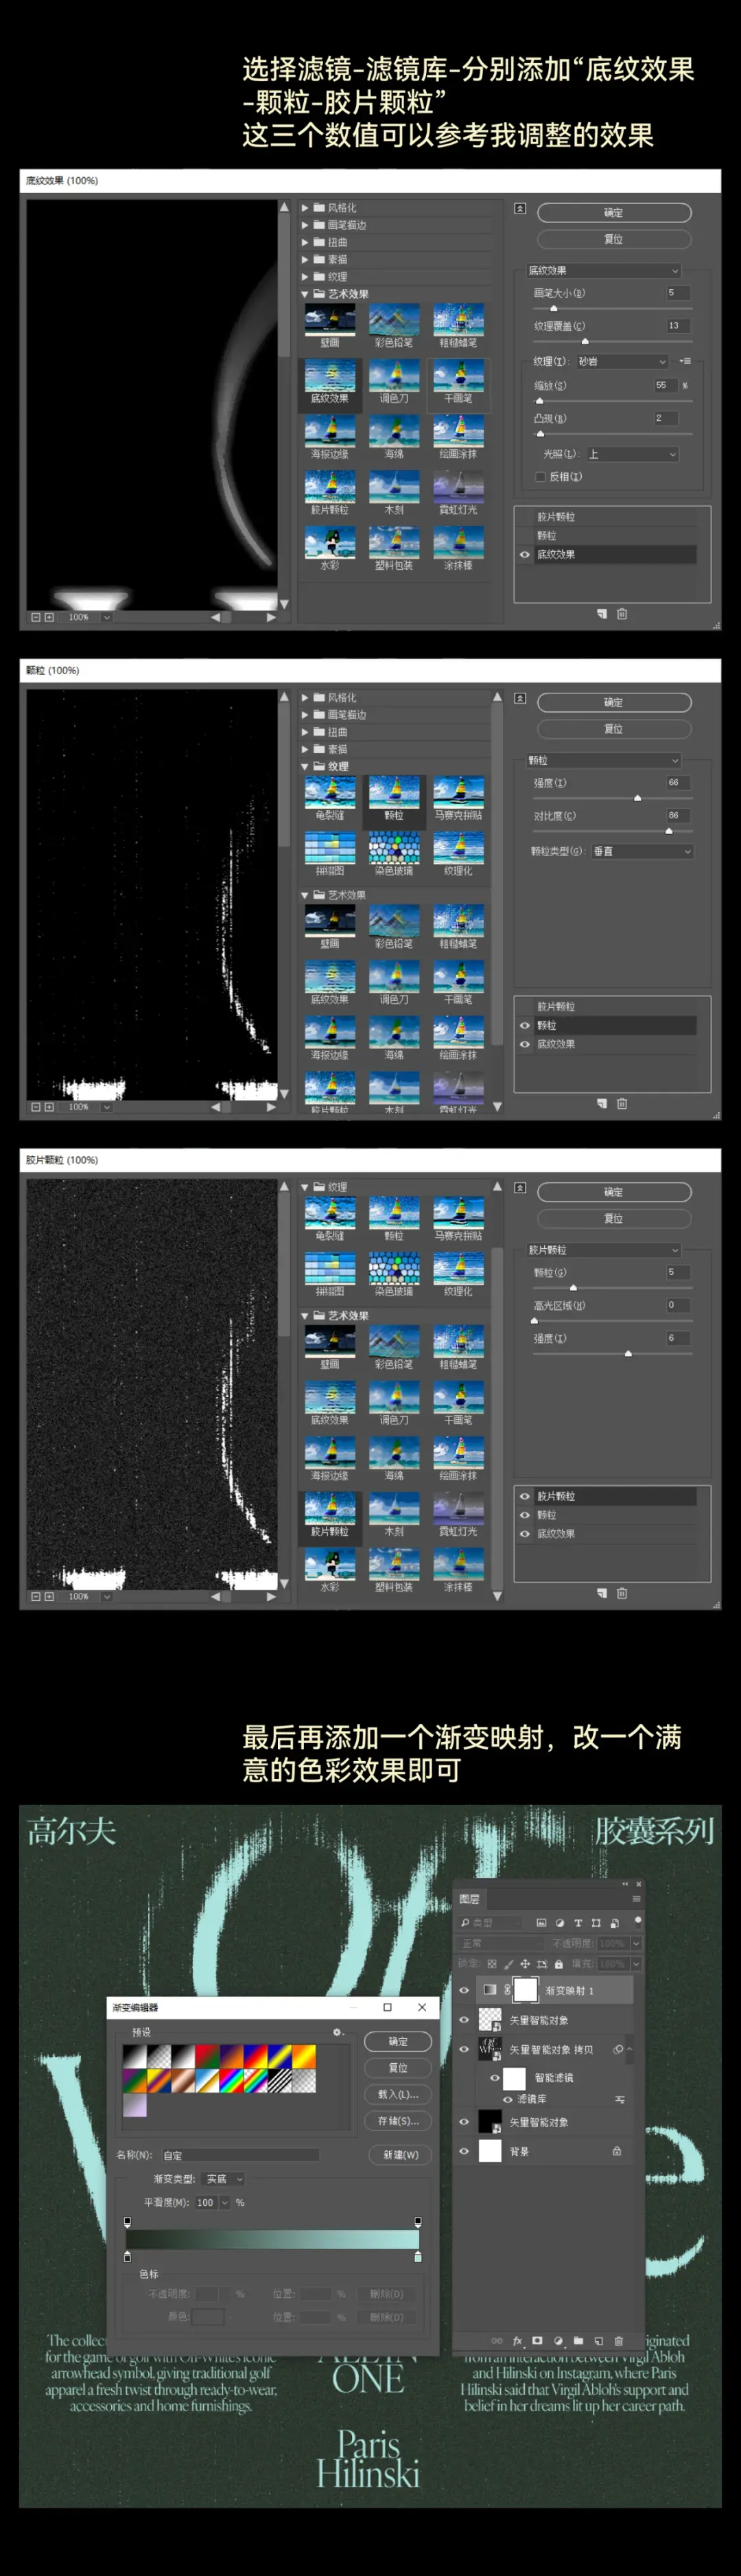
Task: Collapse filter thumbnails panel in 胶片颗粒 window
Action: (x=520, y=1188)
